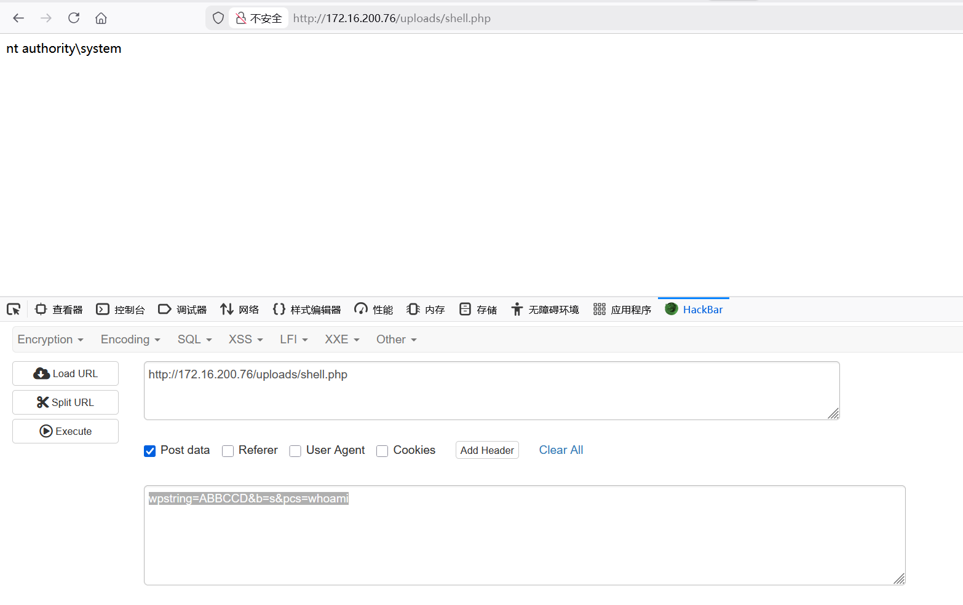The image size is (963, 605).
Task: Go to browser home page icon
Action: 101,18
